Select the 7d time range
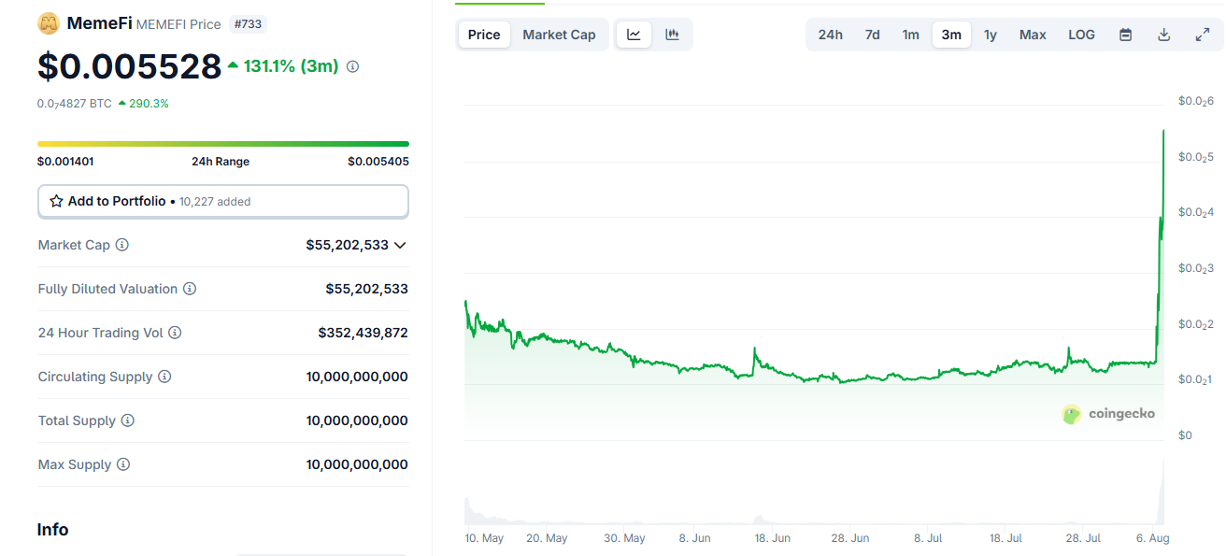 click(872, 34)
